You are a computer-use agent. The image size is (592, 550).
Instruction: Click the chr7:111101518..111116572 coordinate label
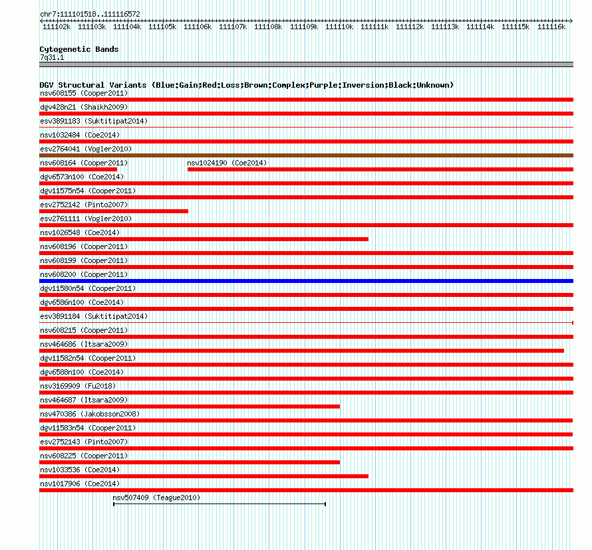(x=90, y=14)
